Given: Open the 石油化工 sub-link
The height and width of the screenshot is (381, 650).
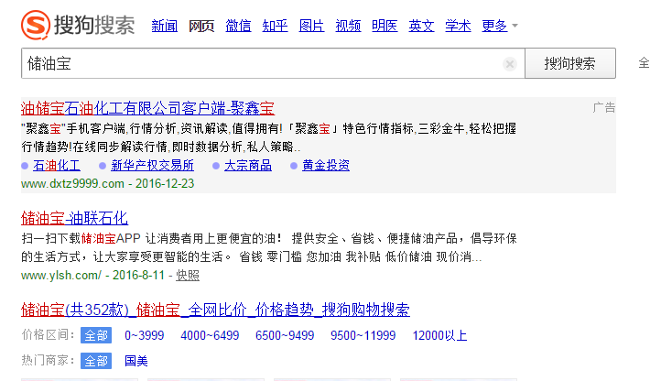Looking at the screenshot, I should [x=57, y=166].
